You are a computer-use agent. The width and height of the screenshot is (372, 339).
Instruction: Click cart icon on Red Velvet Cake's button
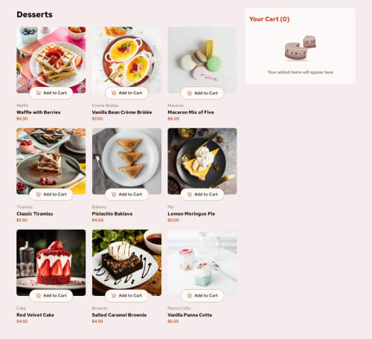tap(39, 296)
